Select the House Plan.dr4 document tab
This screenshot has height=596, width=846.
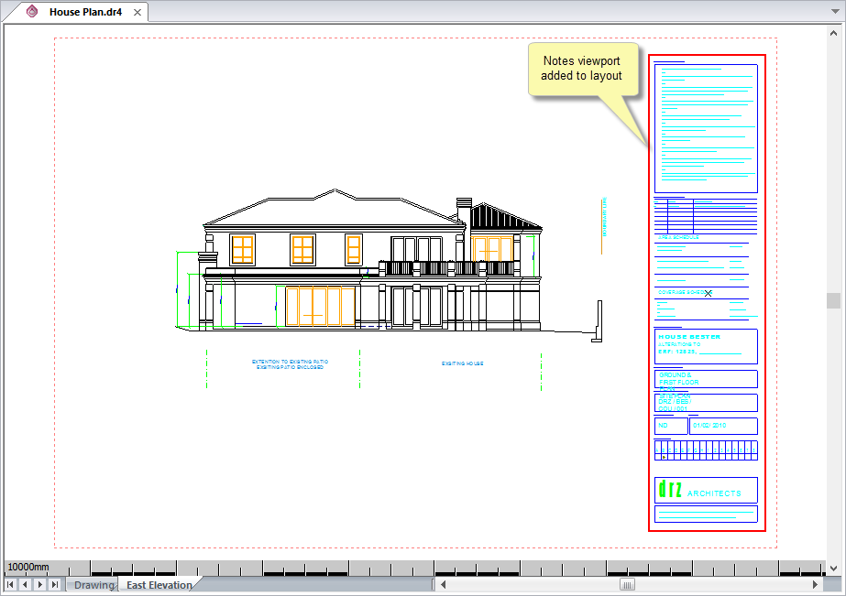84,12
